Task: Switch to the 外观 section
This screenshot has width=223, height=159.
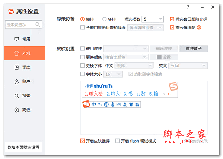Action: click(24, 53)
